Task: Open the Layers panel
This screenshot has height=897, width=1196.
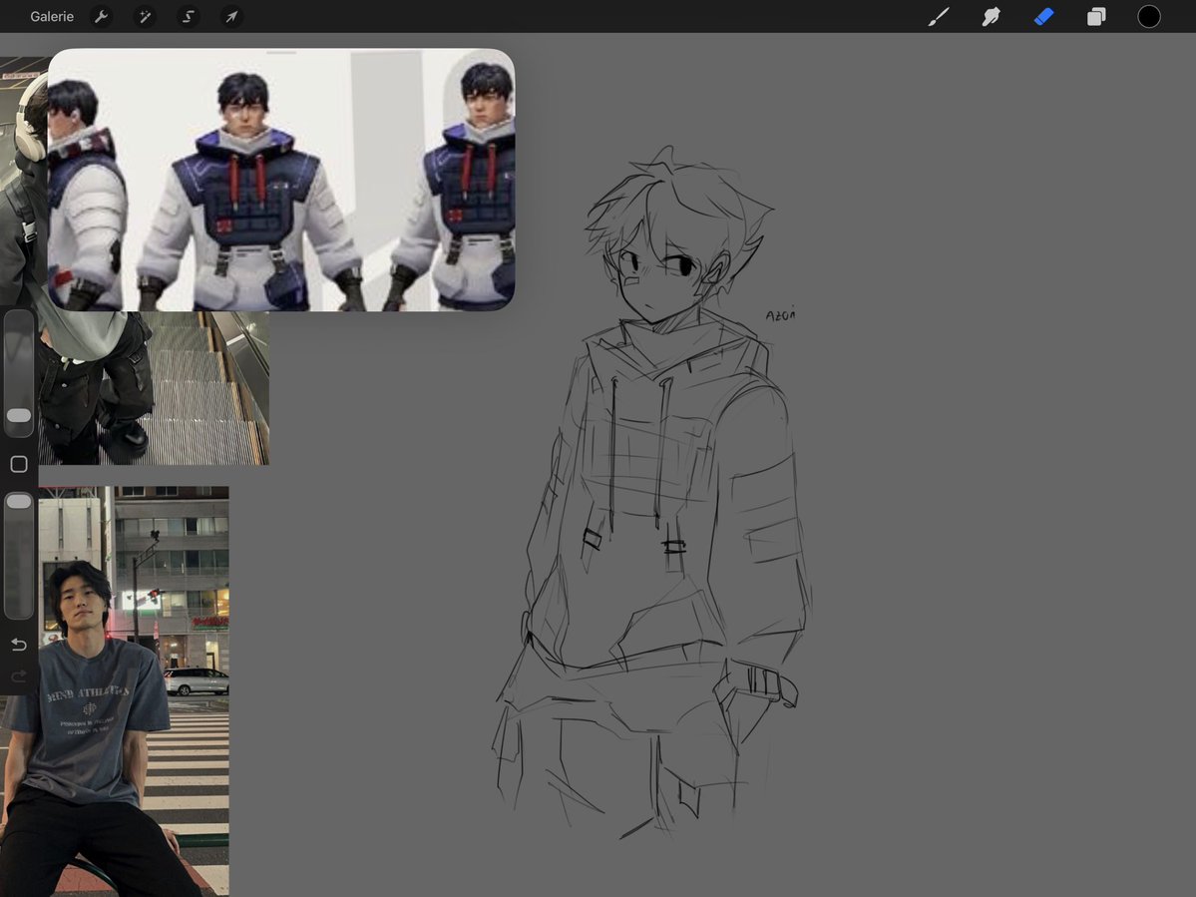Action: pyautogui.click(x=1096, y=16)
